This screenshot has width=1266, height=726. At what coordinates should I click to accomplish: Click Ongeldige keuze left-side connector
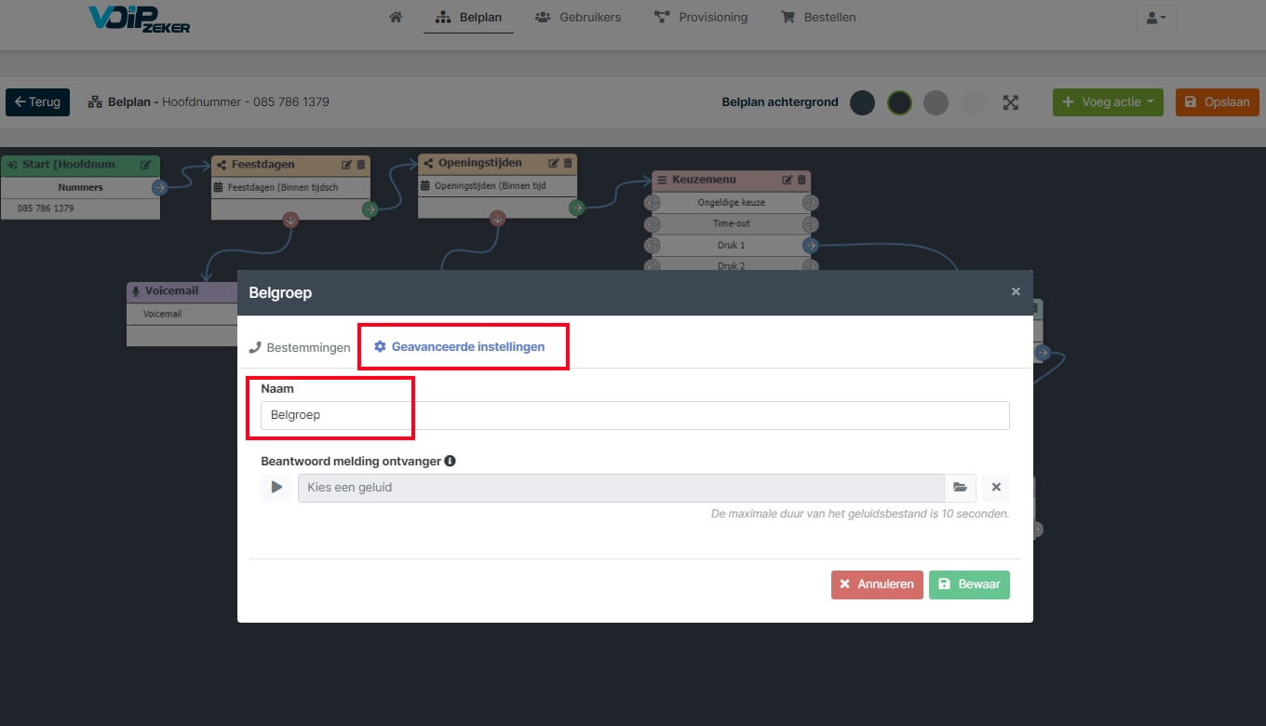652,203
